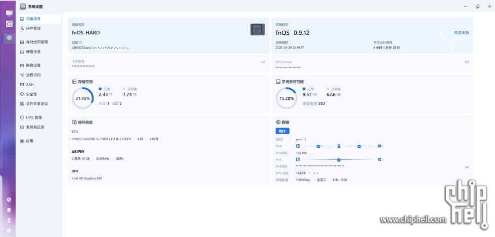Click the Intel HD Graphics 630 text
Image resolution: width=495 pixels, height=237 pixels.
(87, 178)
